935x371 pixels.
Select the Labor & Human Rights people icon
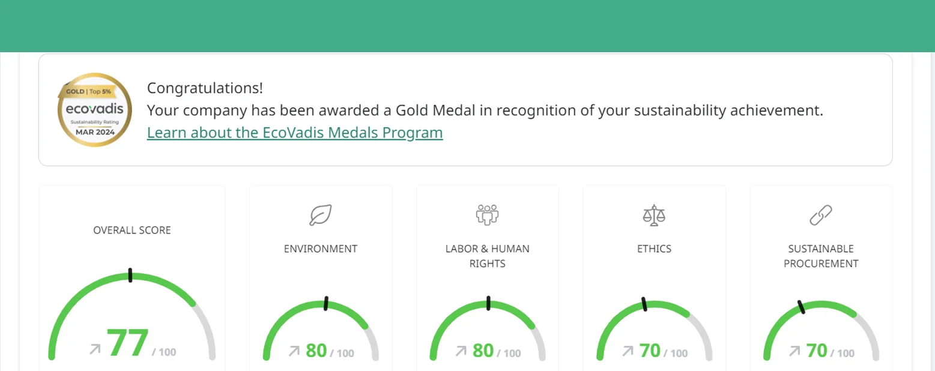coord(488,214)
